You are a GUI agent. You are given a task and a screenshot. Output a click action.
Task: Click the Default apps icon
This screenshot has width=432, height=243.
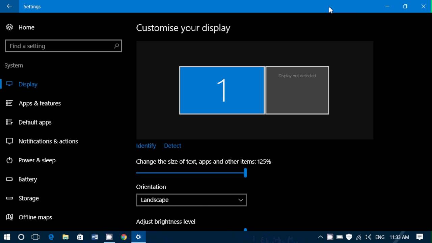click(x=9, y=122)
